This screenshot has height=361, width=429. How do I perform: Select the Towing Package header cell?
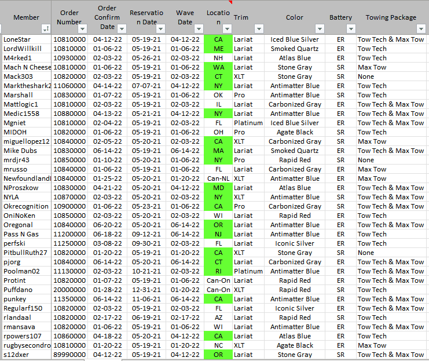pyautogui.click(x=391, y=17)
